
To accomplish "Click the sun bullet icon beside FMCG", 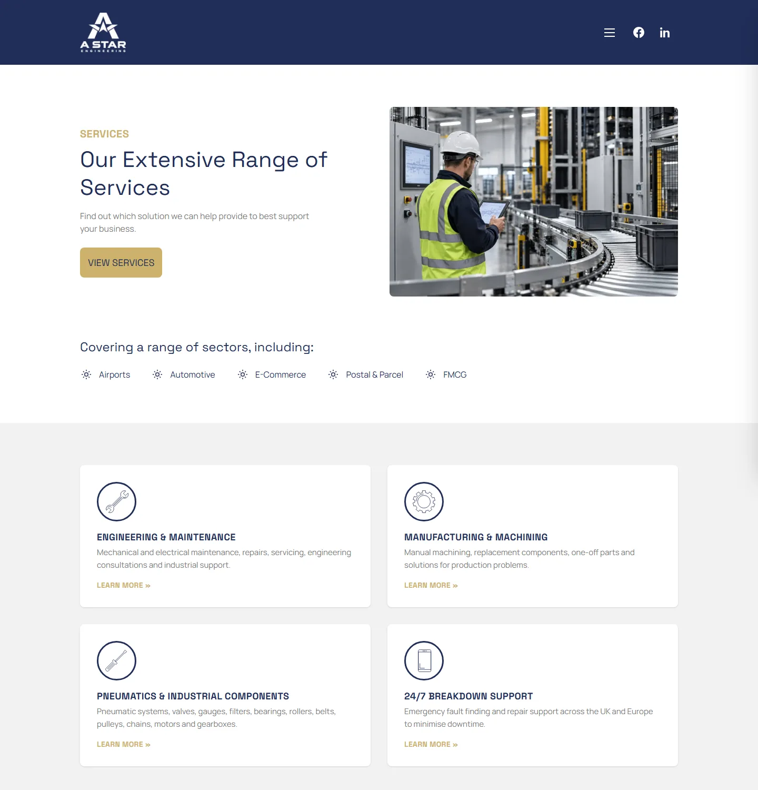I will [x=431, y=374].
